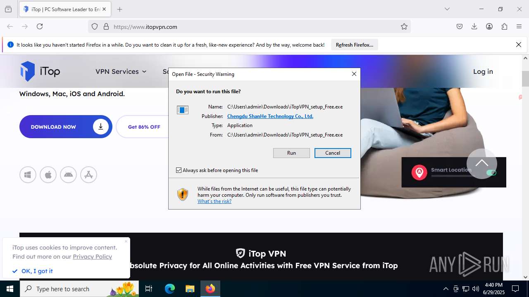Show hidden system tray icons
529x297 pixels.
[x=446, y=289]
